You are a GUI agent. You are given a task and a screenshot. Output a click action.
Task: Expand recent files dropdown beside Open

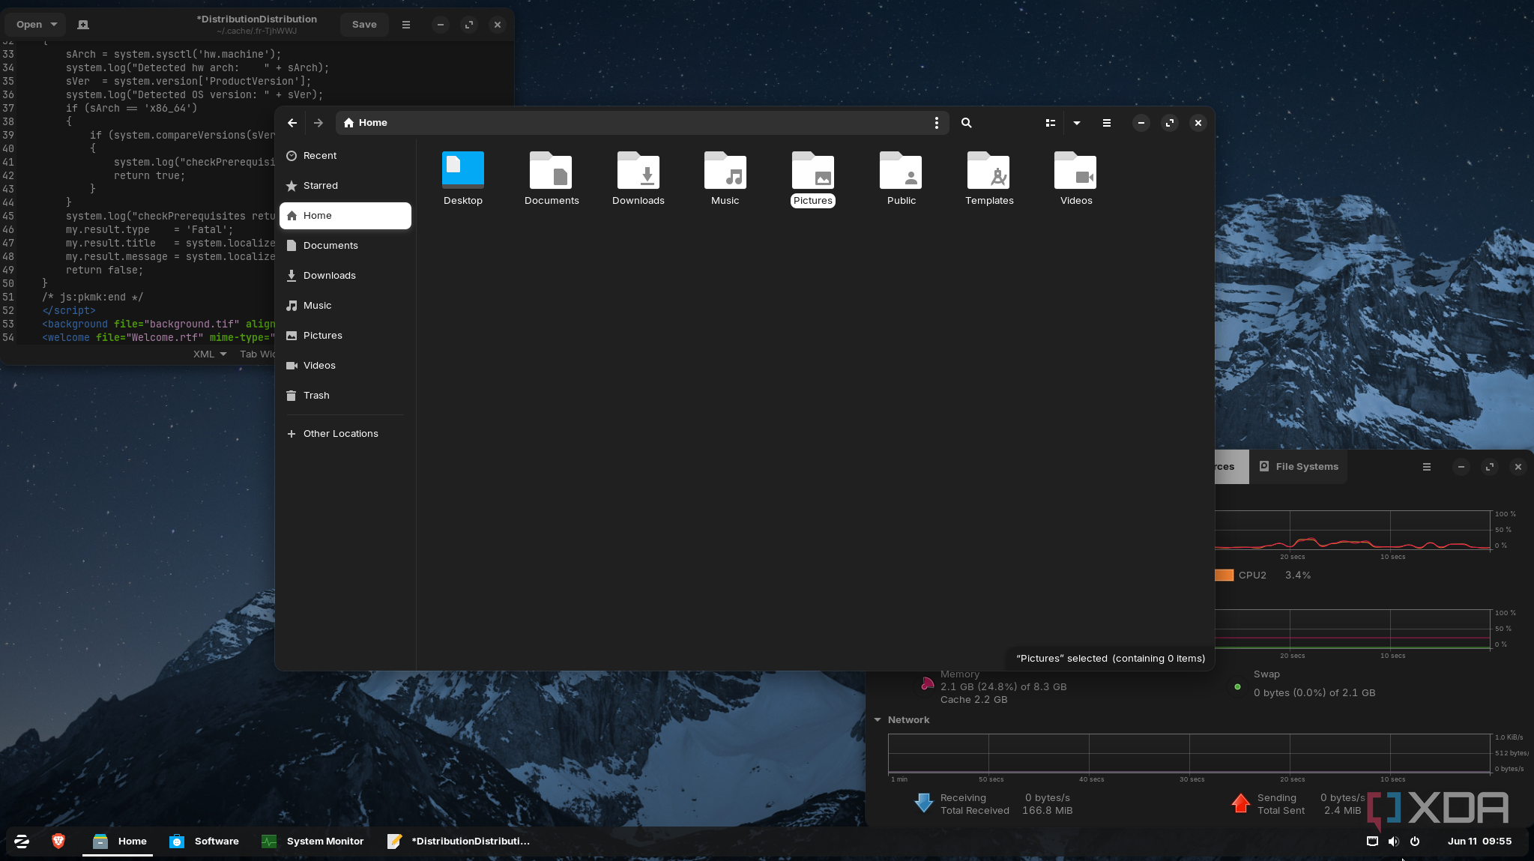point(54,25)
